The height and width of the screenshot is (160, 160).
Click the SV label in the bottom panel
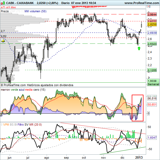26,125
